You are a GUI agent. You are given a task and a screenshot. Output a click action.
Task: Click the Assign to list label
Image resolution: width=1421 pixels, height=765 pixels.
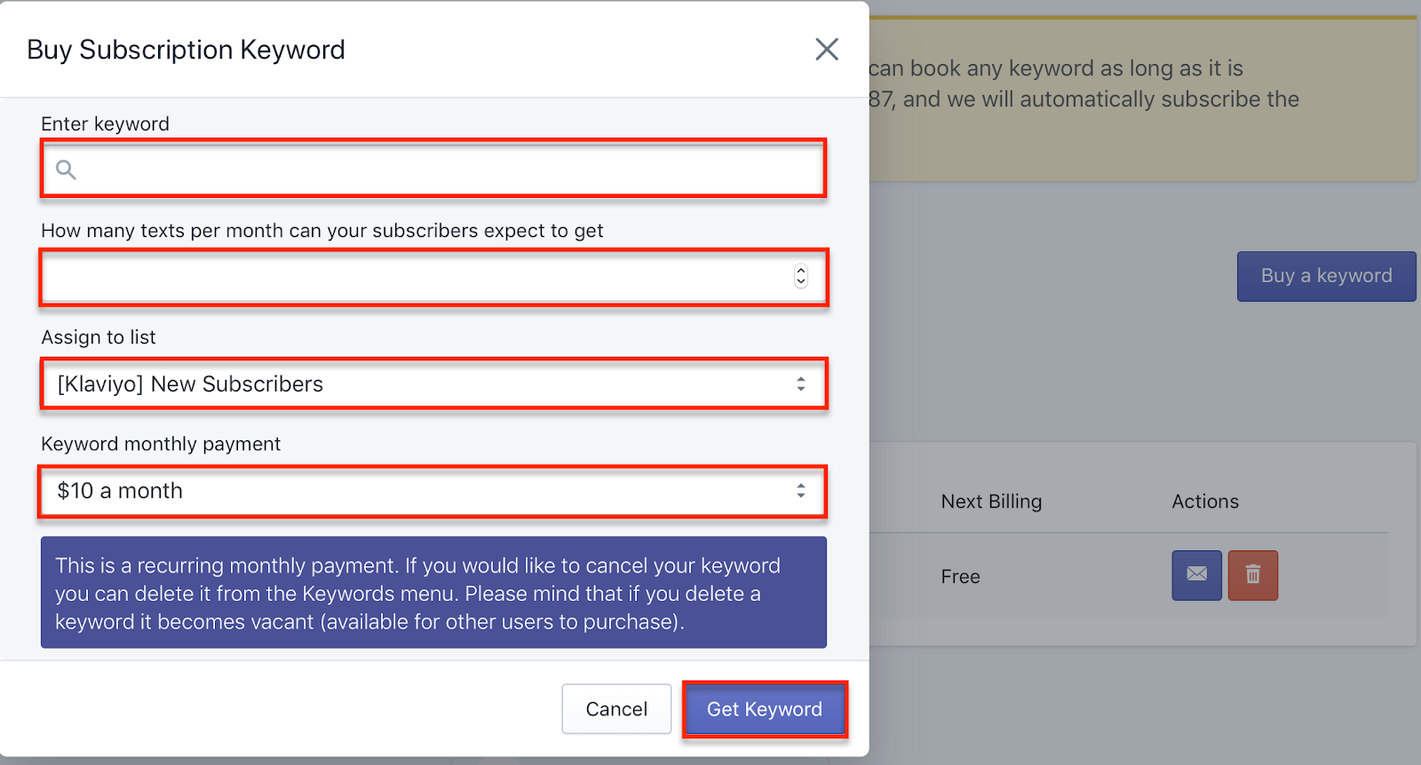(99, 337)
